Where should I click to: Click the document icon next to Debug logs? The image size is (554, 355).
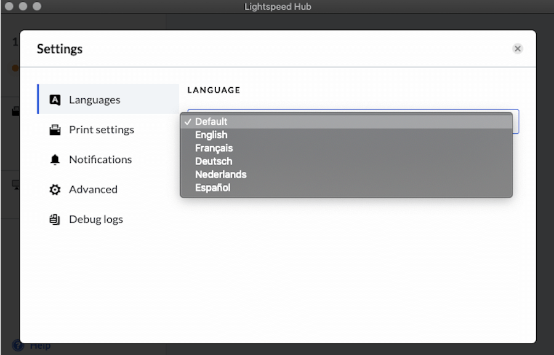[x=55, y=219]
